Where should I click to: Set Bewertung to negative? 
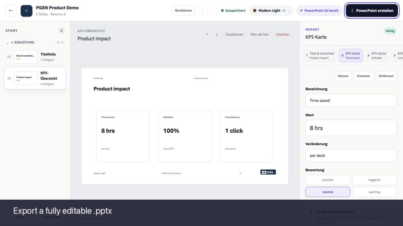[374, 180]
